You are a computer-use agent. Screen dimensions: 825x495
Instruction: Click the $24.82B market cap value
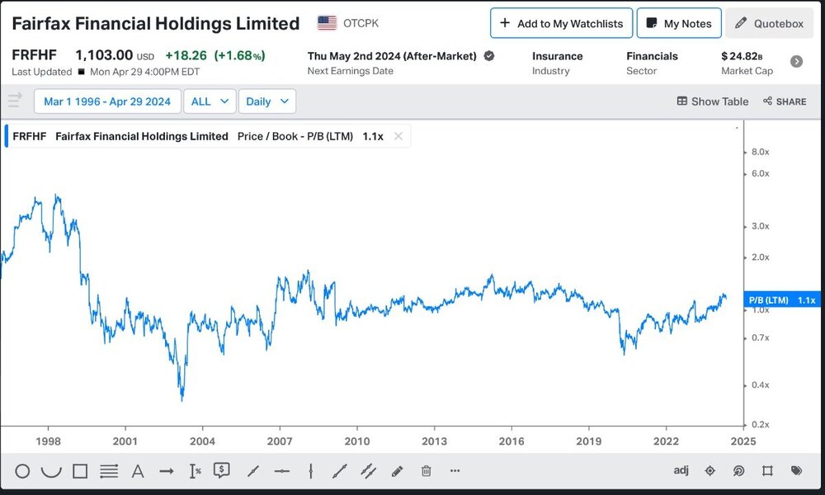point(742,56)
